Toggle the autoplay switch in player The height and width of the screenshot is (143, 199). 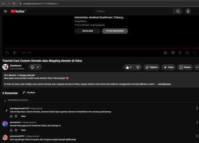click(166, 53)
